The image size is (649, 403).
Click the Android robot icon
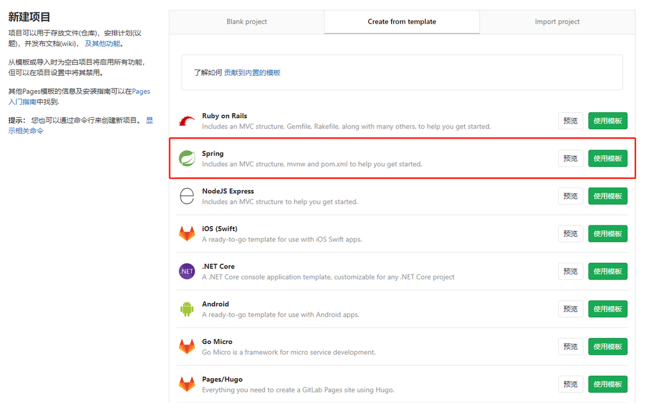(x=187, y=309)
